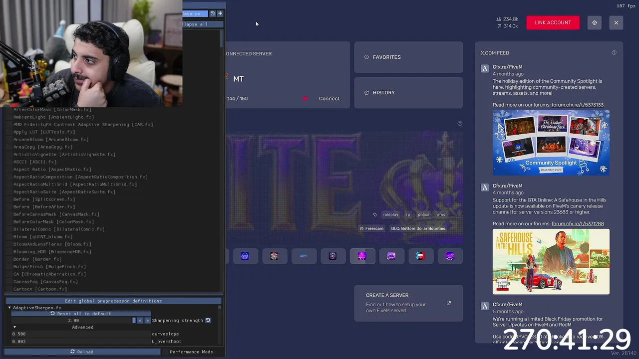639x359 pixels.
Task: Reset Sharpening strength with its circular arrow icon
Action: pos(208,320)
